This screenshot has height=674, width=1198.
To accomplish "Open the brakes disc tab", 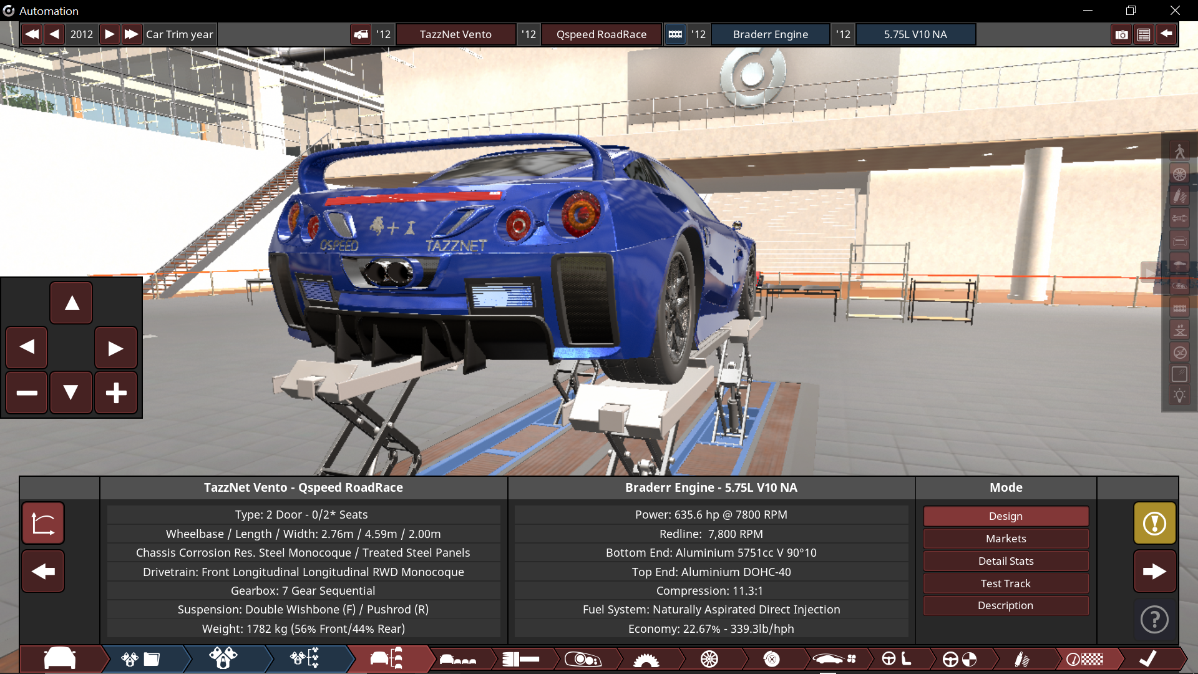I will 772,659.
